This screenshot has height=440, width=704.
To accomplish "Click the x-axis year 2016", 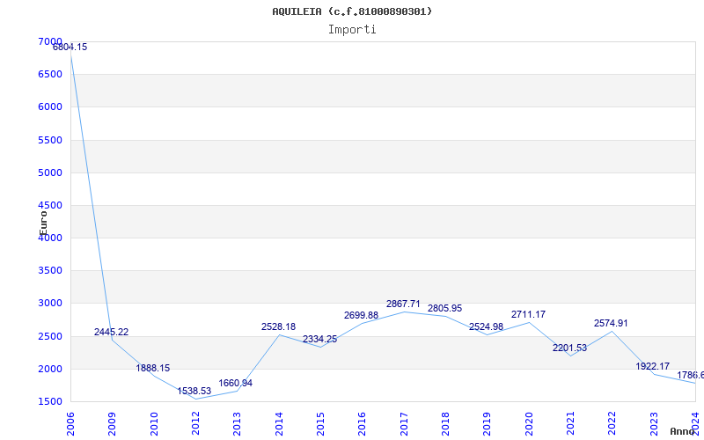I will [x=362, y=424].
